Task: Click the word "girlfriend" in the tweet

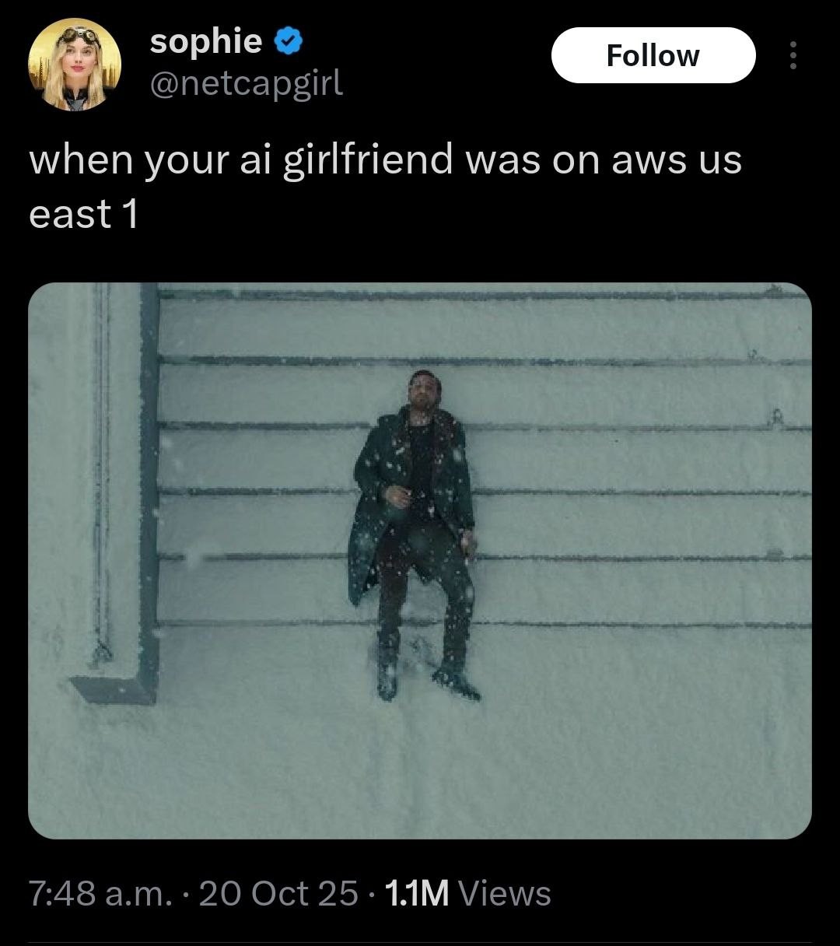Action: (x=367, y=160)
